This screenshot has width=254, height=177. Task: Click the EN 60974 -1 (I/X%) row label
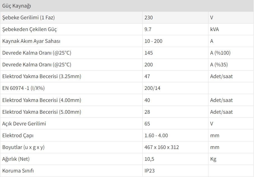23,88
